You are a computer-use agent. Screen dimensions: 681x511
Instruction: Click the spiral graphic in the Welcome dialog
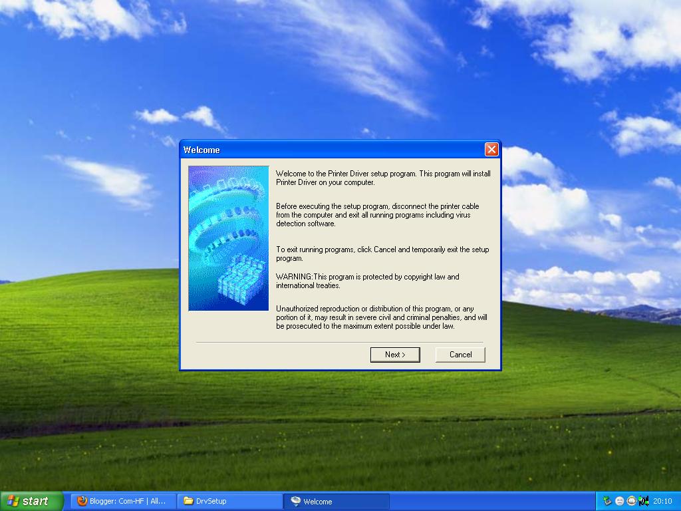[229, 238]
